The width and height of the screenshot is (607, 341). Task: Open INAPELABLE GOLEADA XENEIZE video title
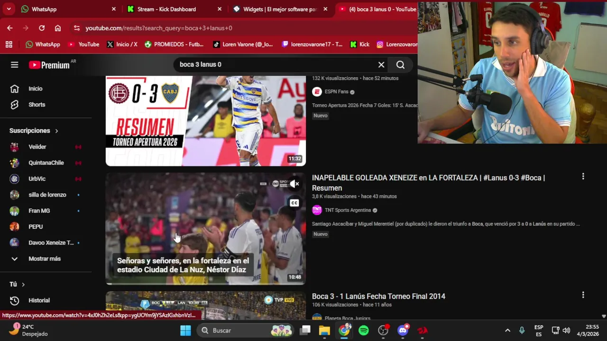coord(428,183)
